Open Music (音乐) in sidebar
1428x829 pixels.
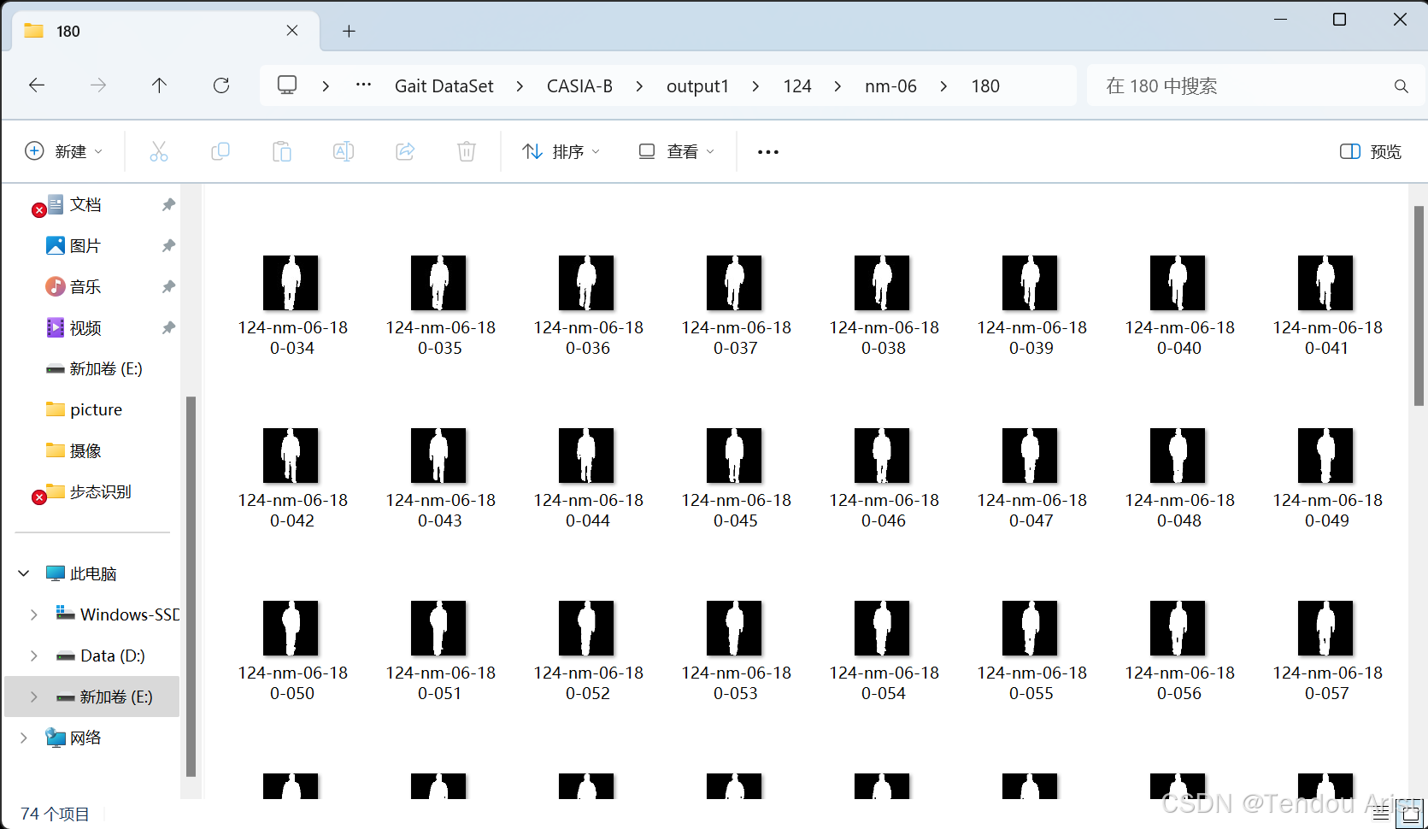click(x=85, y=286)
